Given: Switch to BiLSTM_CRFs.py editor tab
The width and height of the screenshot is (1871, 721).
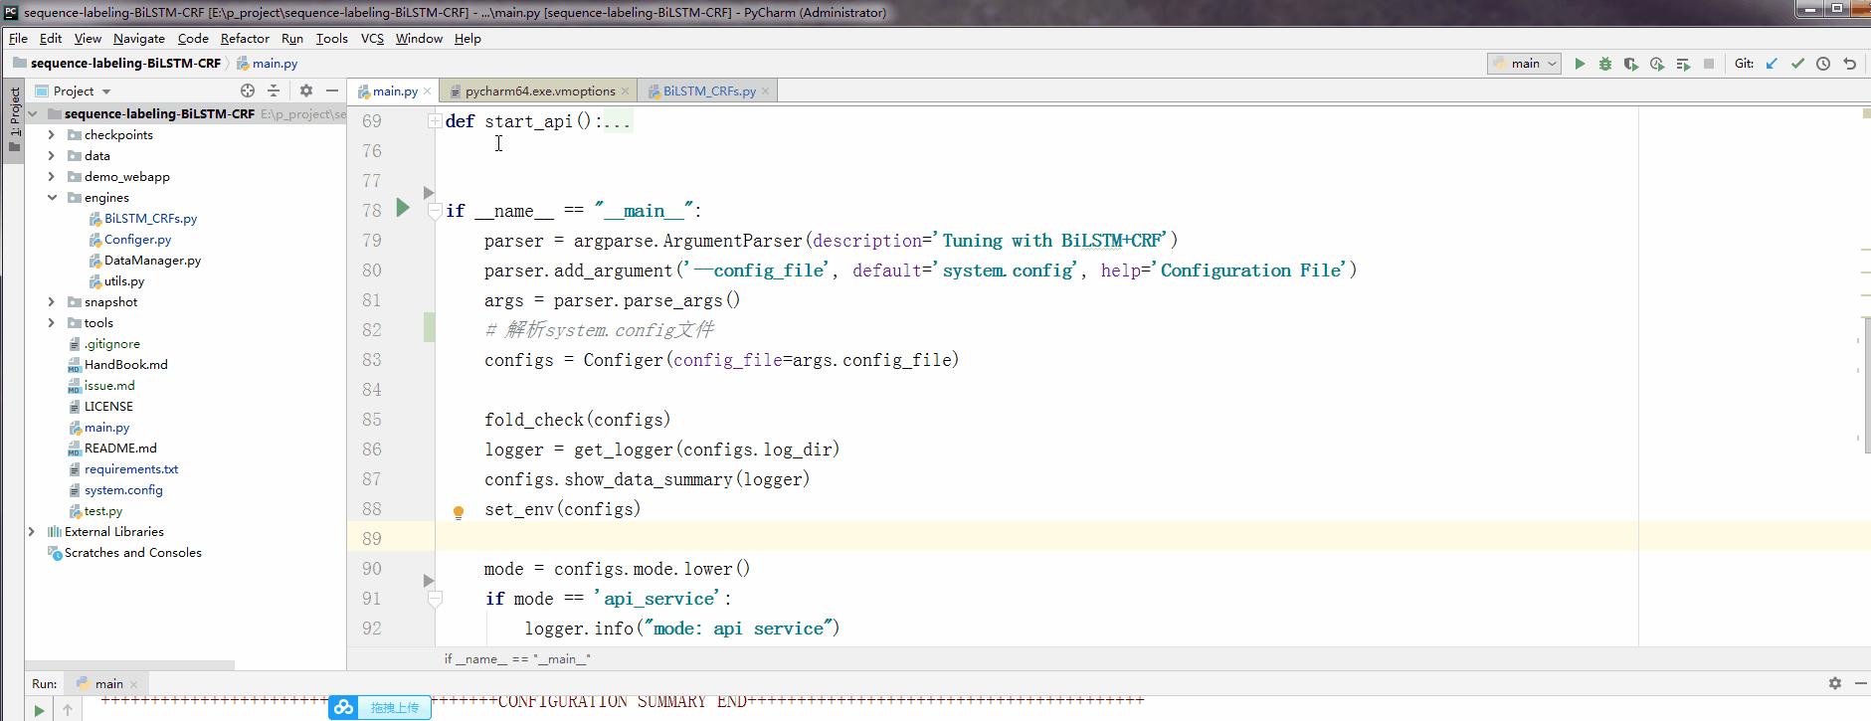Looking at the screenshot, I should 709,90.
